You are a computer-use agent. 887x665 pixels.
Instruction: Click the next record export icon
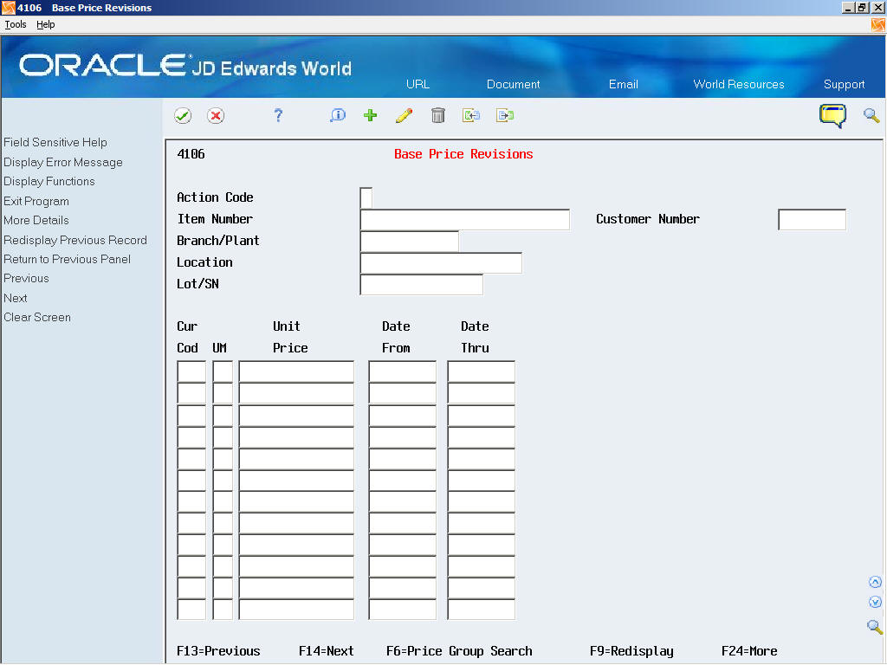click(505, 115)
